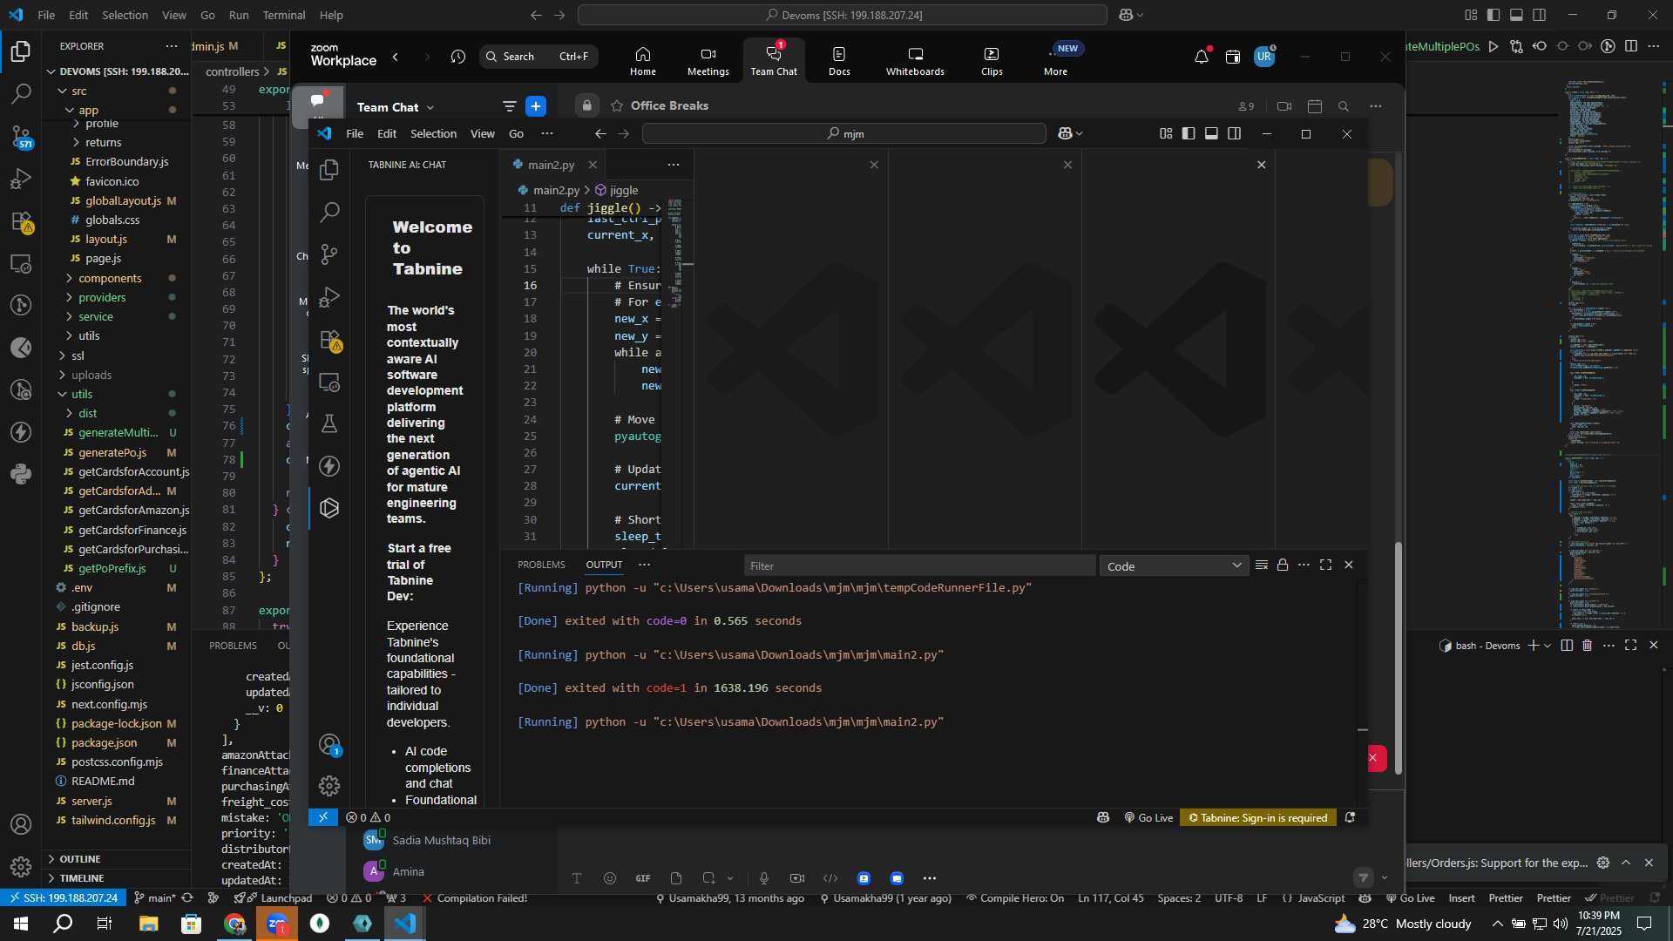
Task: Switch to the PROBLEMS tab in front VS Code
Action: coord(541,565)
